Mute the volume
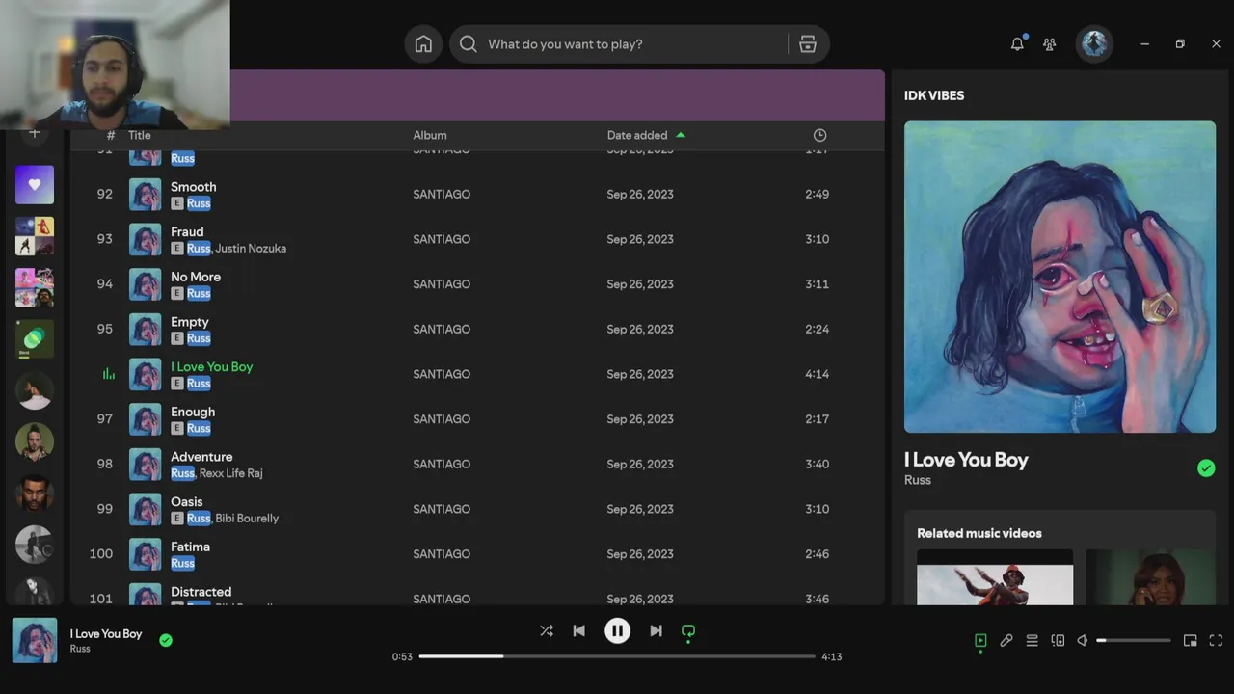Image resolution: width=1234 pixels, height=694 pixels. coord(1083,640)
